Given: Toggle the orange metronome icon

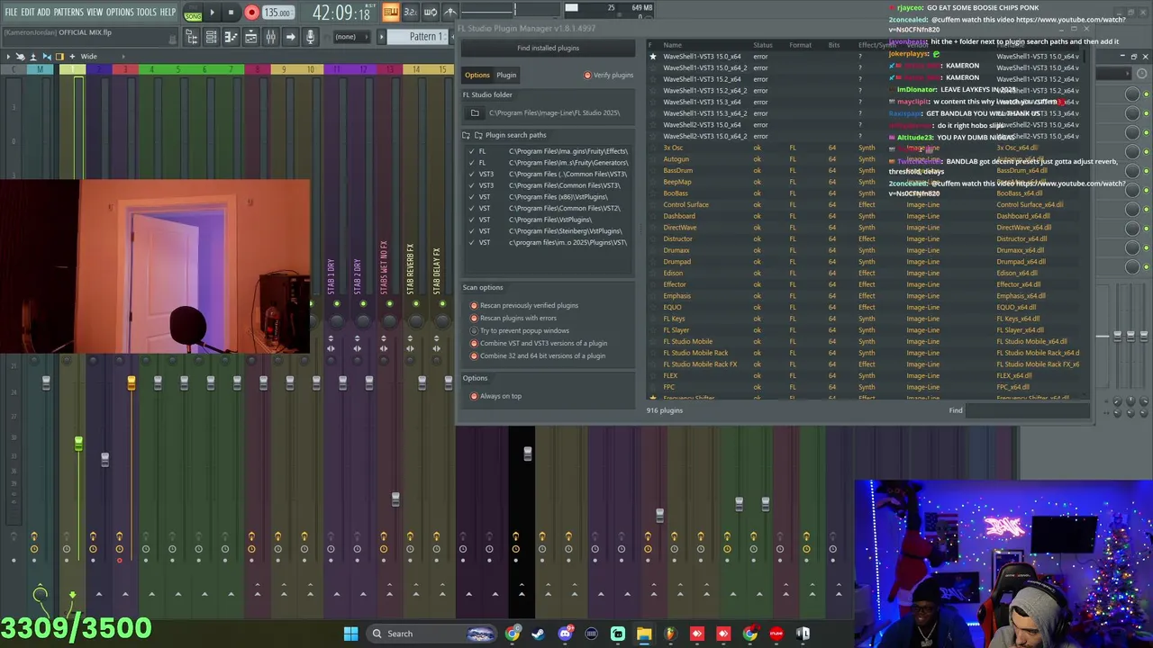Looking at the screenshot, I should tap(390, 12).
